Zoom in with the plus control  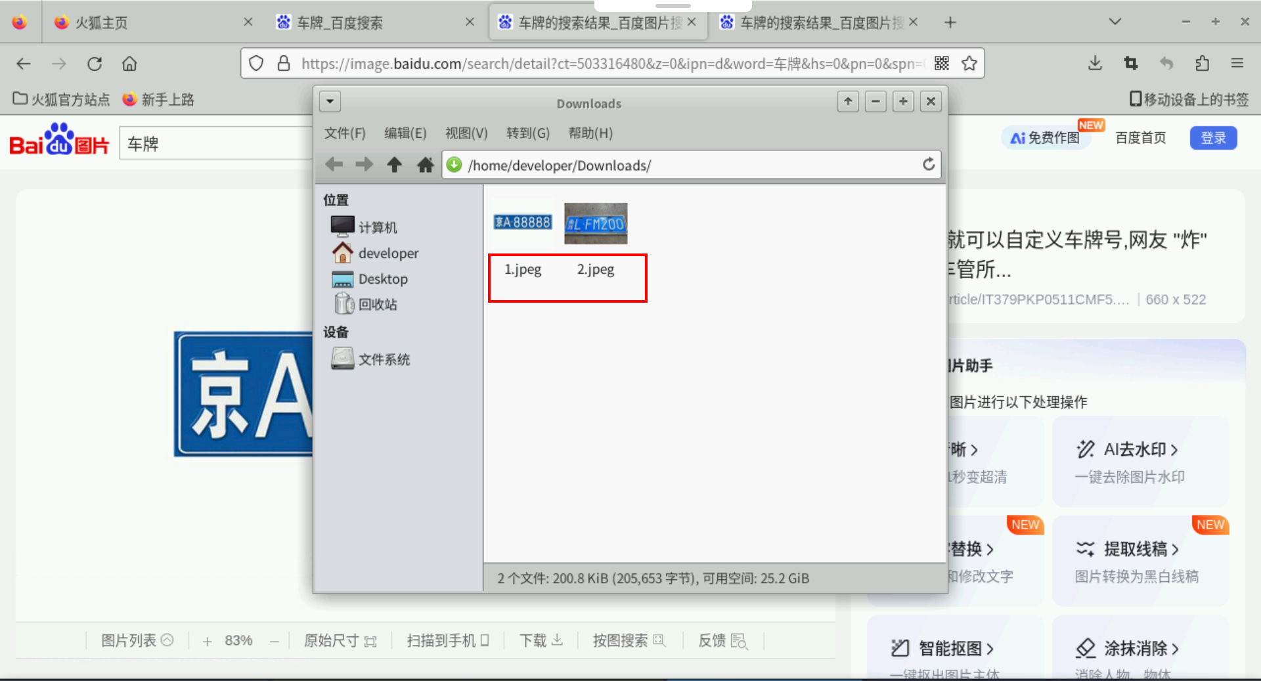(208, 640)
